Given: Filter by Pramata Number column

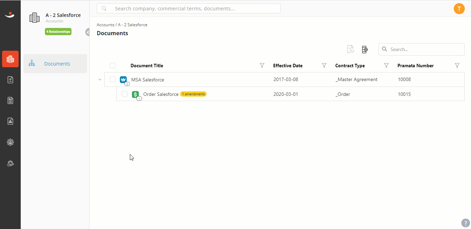Looking at the screenshot, I should pyautogui.click(x=457, y=66).
